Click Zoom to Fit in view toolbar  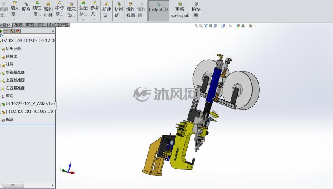point(196,26)
